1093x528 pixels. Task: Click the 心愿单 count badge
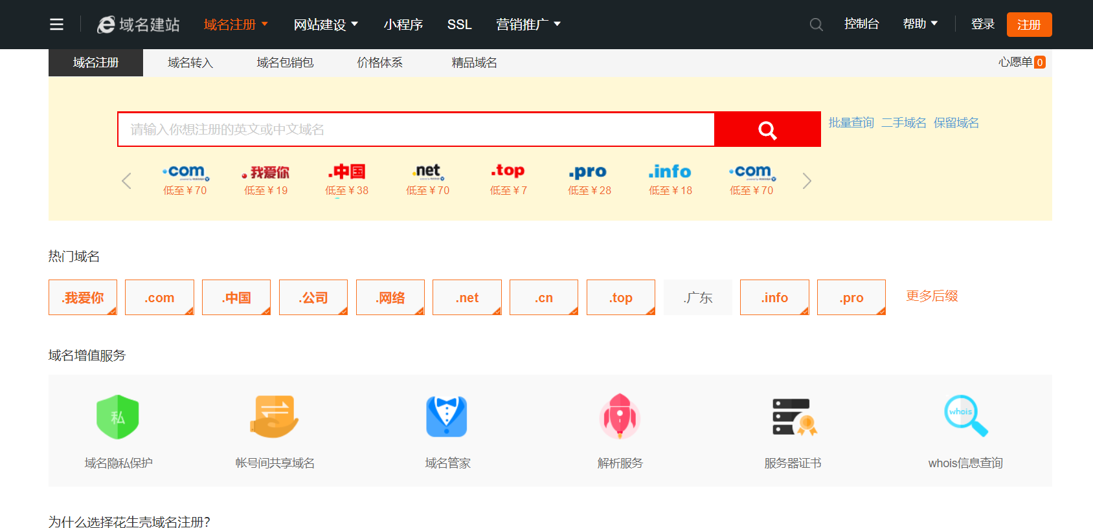pyautogui.click(x=1040, y=62)
